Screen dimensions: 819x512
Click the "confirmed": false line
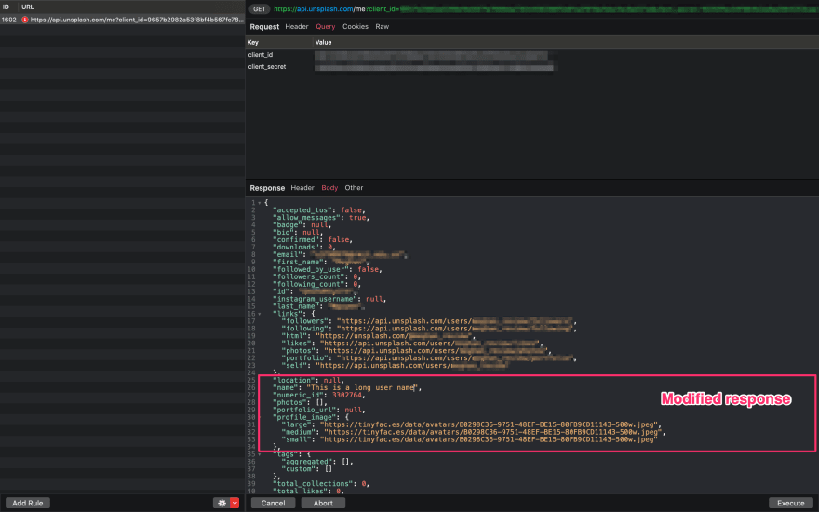coord(313,240)
